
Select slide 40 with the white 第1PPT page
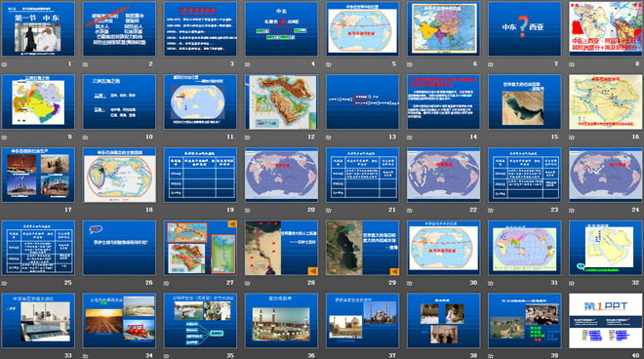tap(605, 320)
